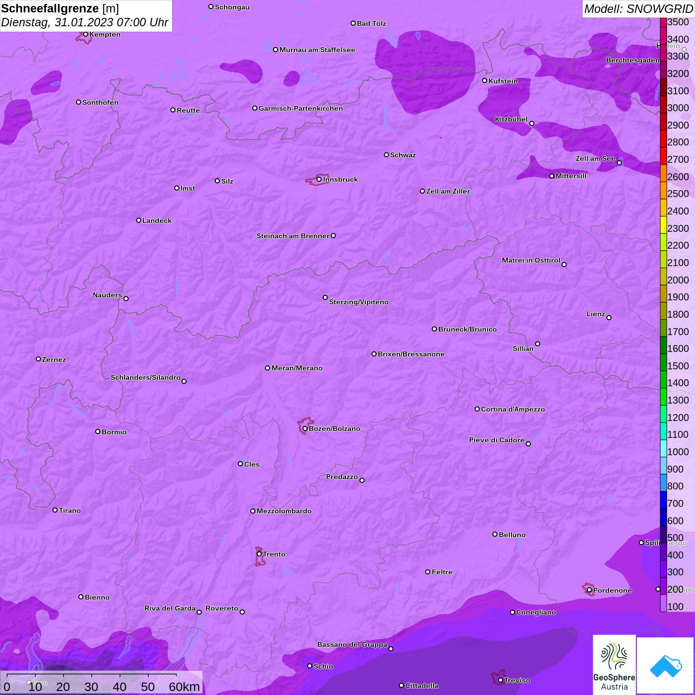Pick the blue 700 m legend color

point(663,500)
